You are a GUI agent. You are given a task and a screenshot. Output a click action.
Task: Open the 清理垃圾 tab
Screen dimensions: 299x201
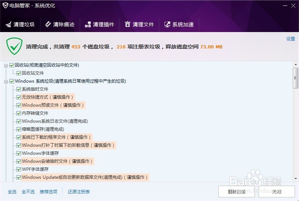click(20, 24)
